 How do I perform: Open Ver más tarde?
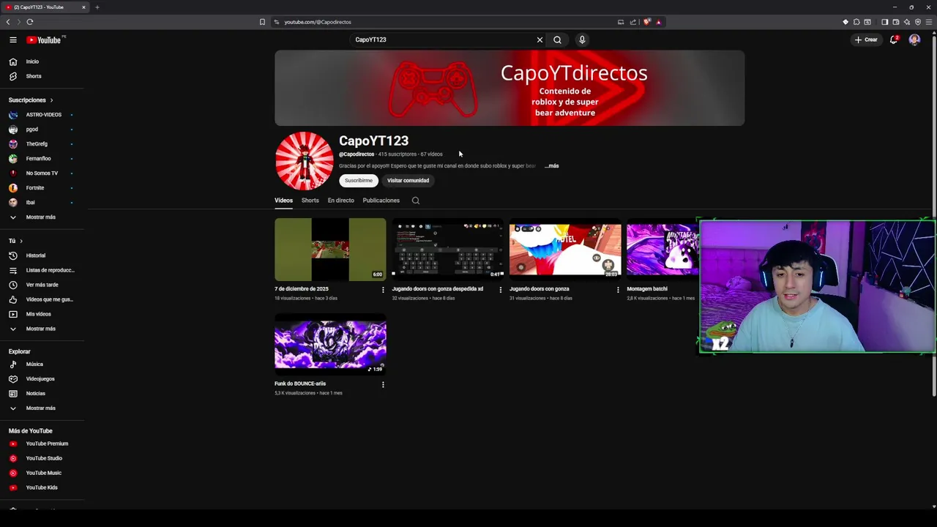[42, 285]
